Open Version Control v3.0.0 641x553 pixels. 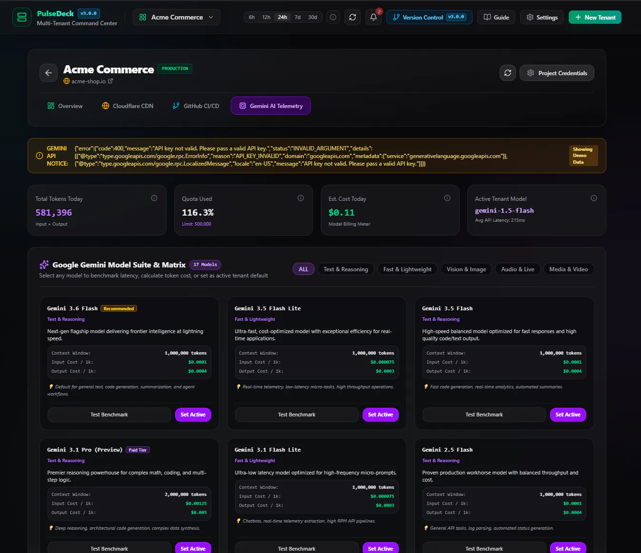click(x=429, y=17)
